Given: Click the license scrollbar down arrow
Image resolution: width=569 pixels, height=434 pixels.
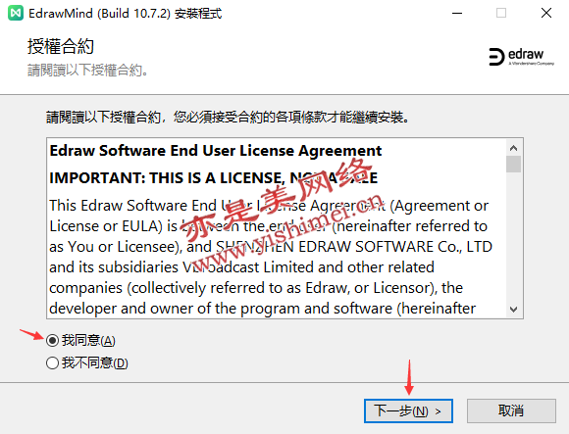Looking at the screenshot, I should tap(513, 309).
